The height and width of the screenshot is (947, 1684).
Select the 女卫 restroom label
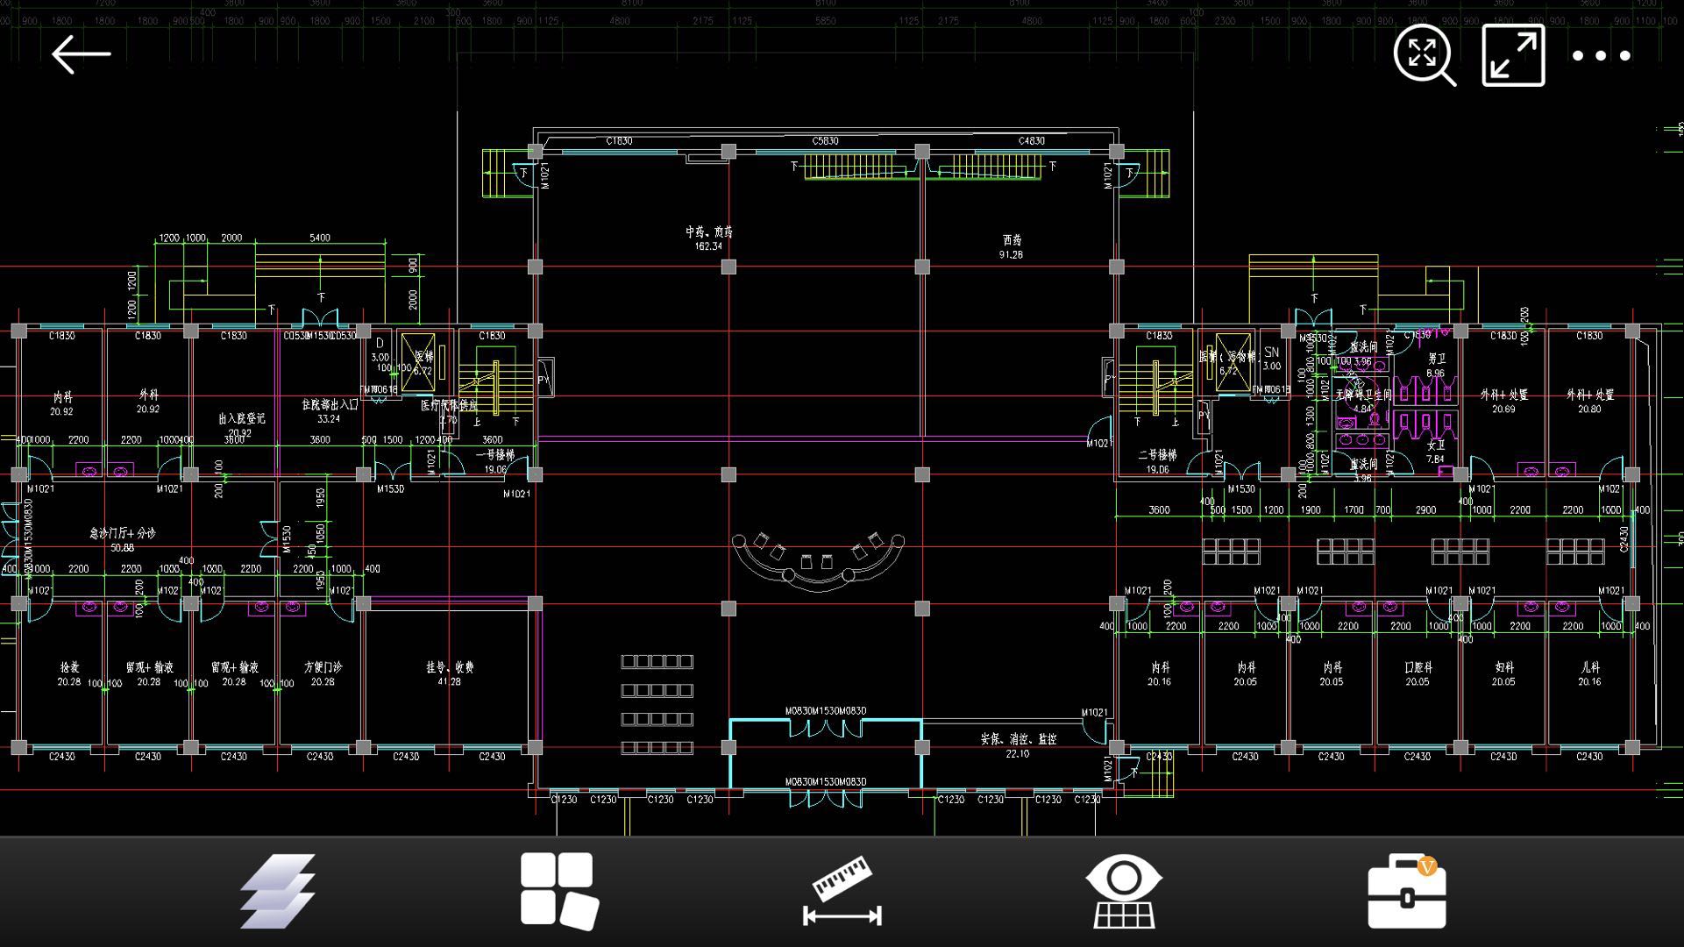click(x=1435, y=445)
